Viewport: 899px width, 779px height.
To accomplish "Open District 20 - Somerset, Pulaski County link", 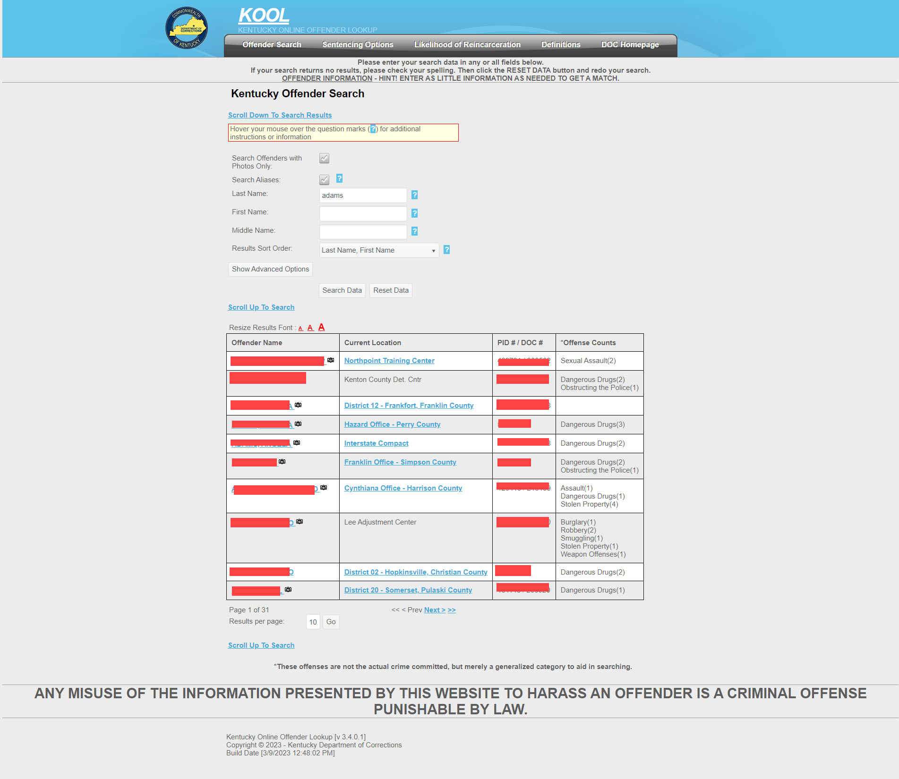I will click(x=408, y=590).
